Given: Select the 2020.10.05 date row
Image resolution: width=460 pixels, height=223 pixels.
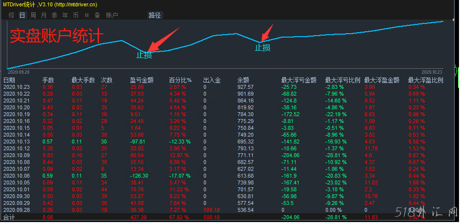Looking at the screenshot, I should click(17, 182).
